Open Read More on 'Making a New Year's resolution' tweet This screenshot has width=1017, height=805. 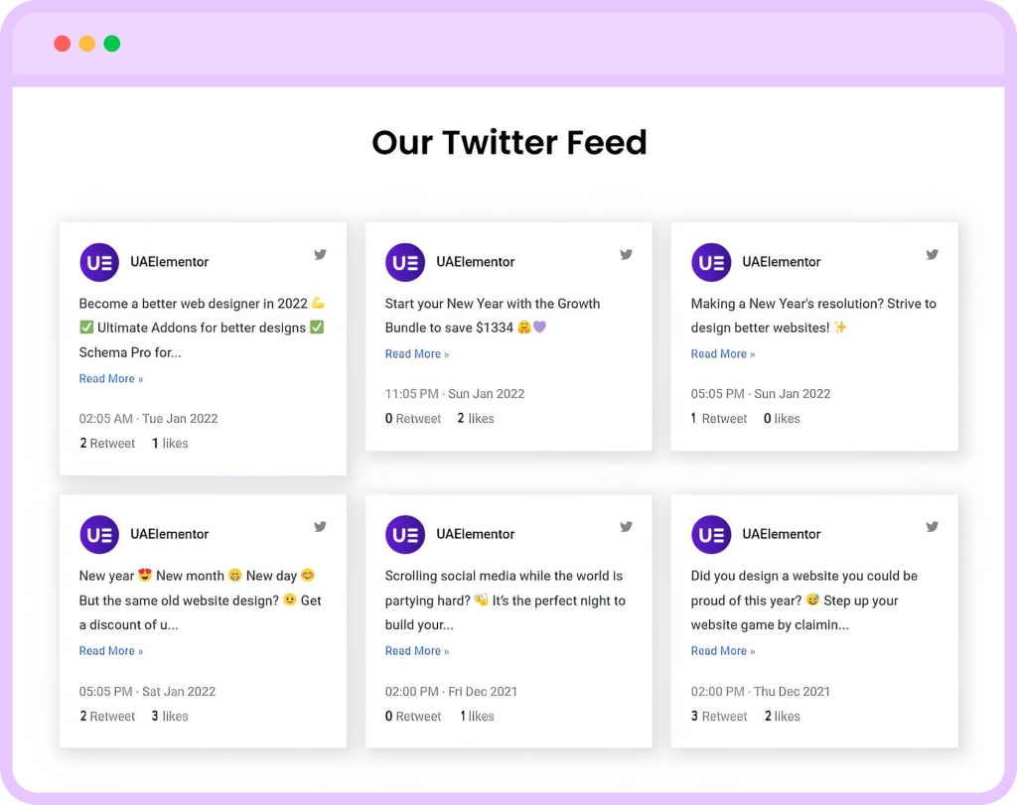coord(723,354)
